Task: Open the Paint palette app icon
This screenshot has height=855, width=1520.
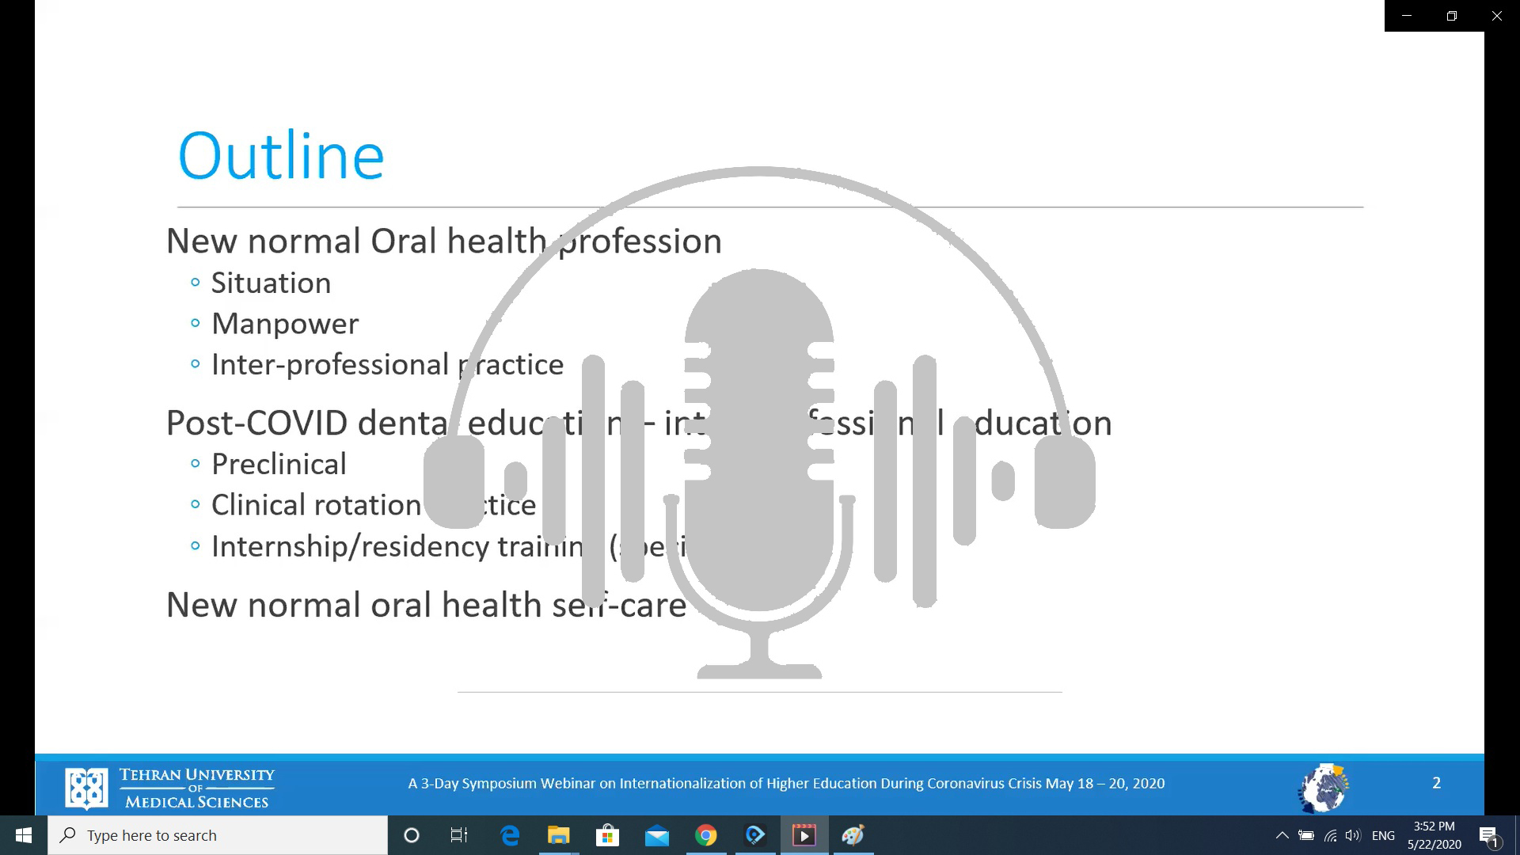Action: pos(853,835)
